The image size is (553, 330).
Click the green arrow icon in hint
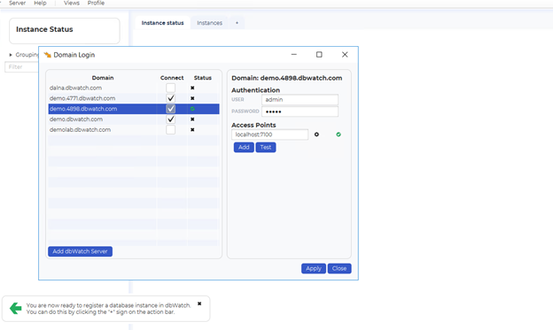point(16,308)
